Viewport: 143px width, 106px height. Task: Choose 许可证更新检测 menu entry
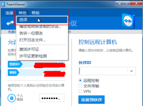[x=42, y=56]
